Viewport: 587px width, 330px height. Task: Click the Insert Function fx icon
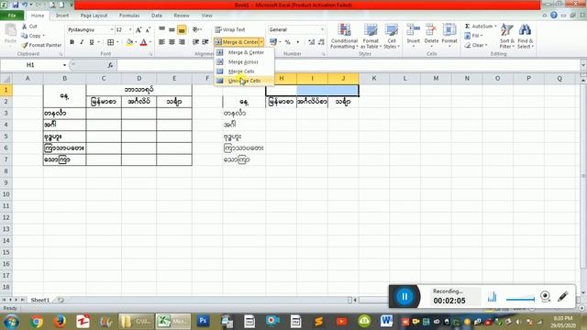click(110, 65)
